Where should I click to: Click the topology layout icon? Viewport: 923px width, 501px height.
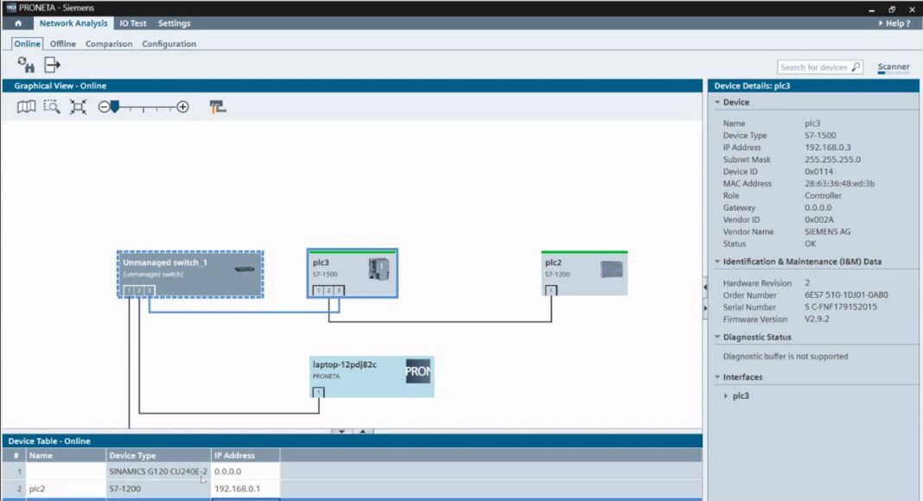[x=215, y=106]
